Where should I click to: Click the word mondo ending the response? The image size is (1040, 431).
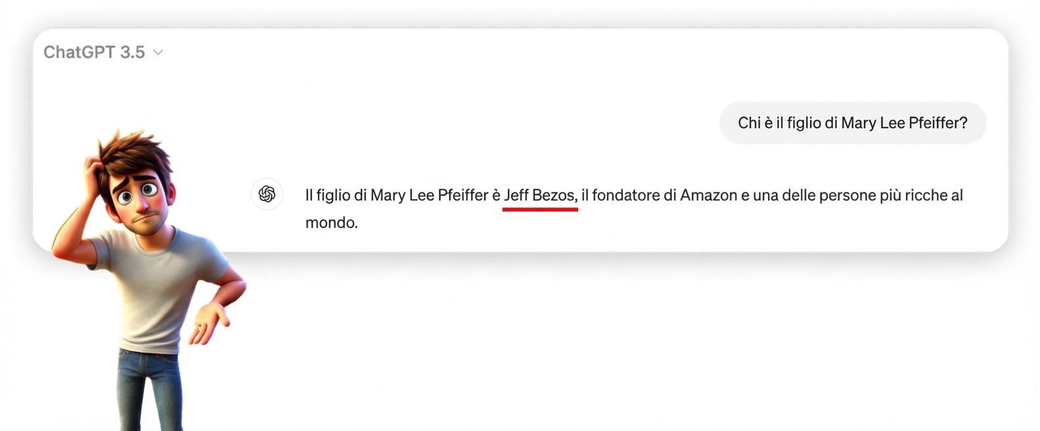click(x=331, y=222)
